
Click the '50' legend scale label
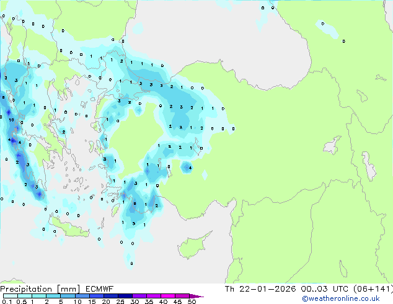pos(192,302)
